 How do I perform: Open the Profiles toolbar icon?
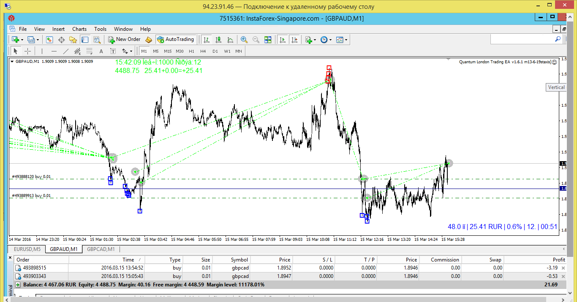click(31, 39)
